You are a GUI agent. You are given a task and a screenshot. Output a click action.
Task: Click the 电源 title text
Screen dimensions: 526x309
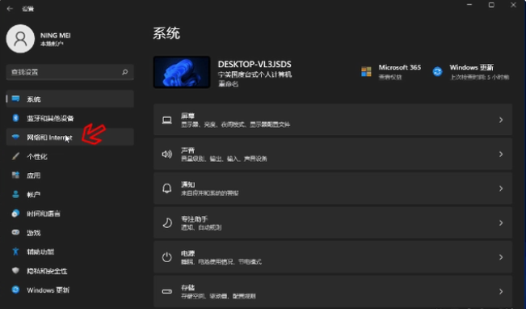(187, 253)
